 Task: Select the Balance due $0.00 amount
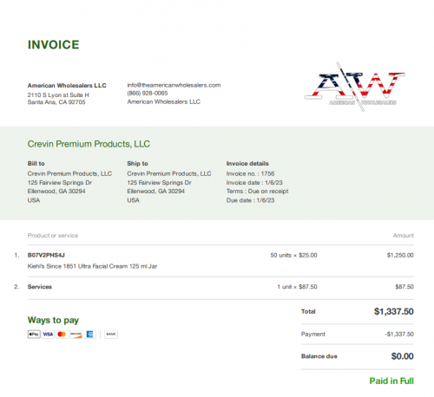403,356
